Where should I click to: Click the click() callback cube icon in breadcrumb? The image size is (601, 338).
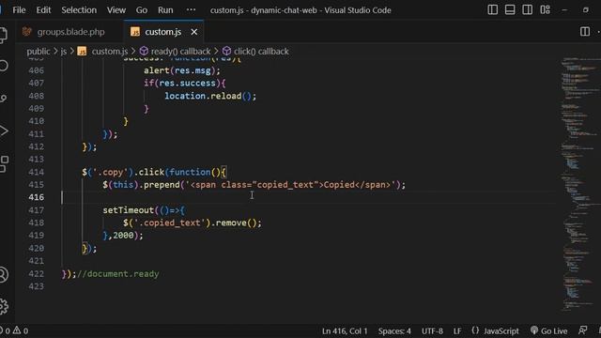coord(227,51)
